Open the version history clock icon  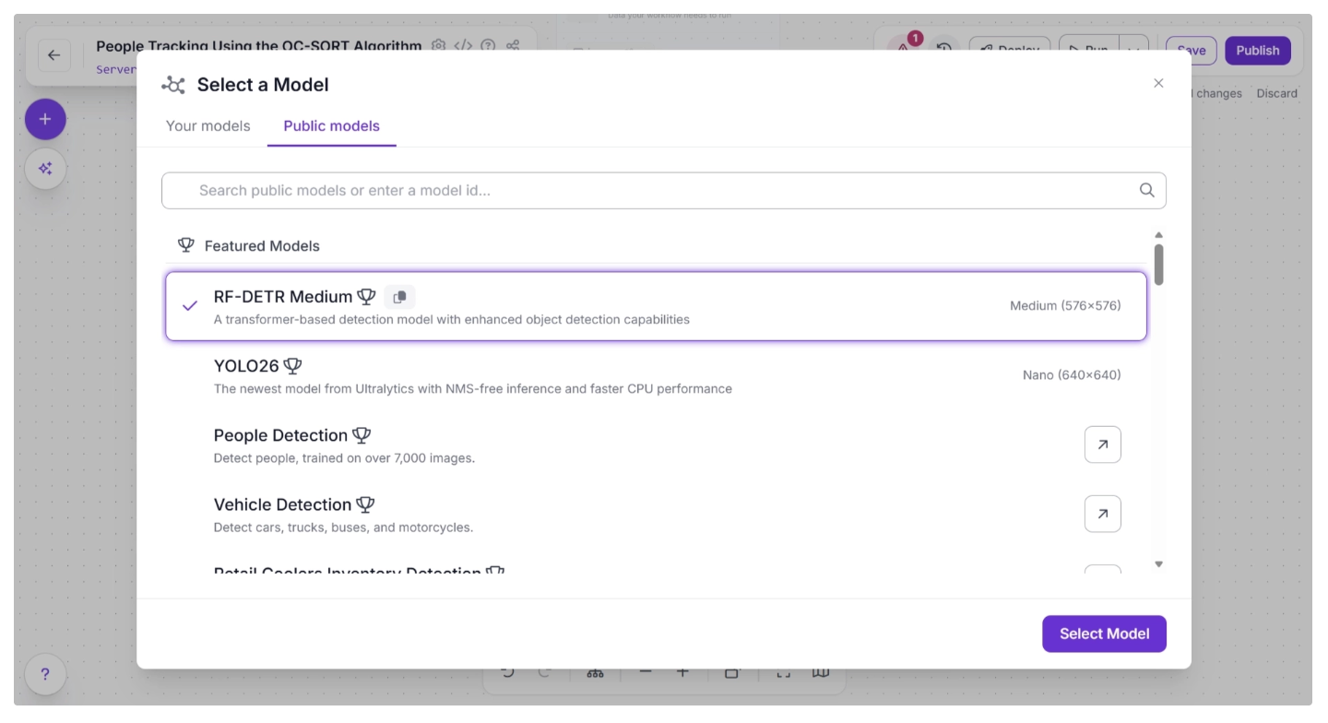(943, 50)
